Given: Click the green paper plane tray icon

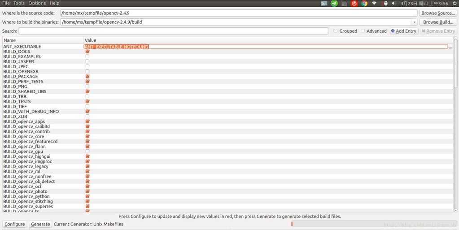Looking at the screenshot, I should click(334, 3).
